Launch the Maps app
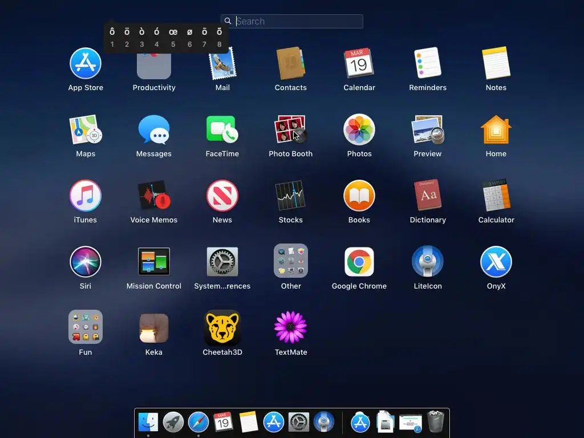Screen dimensions: 584x438 86,129
